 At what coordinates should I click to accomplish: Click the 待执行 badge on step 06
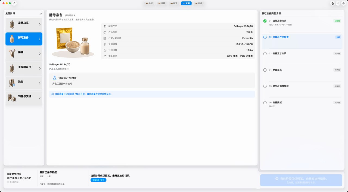pos(337,102)
